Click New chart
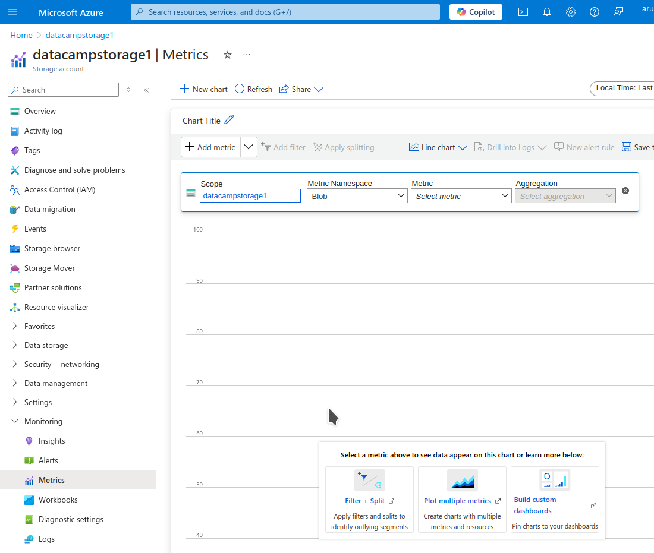654x553 pixels. click(x=203, y=89)
